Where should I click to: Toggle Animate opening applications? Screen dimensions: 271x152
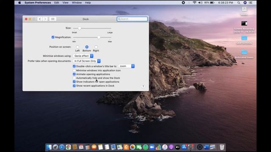click(74, 74)
